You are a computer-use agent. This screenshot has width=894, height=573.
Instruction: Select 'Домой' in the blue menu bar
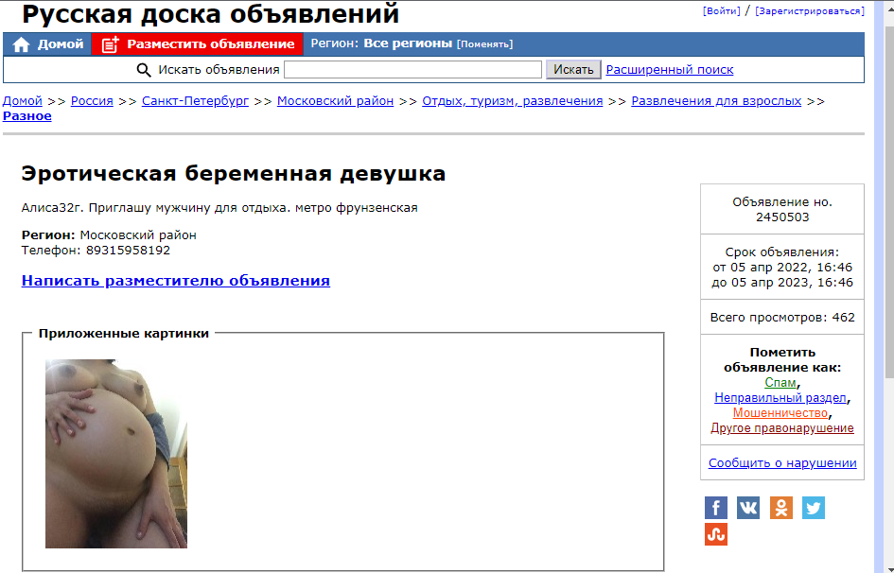pos(60,44)
